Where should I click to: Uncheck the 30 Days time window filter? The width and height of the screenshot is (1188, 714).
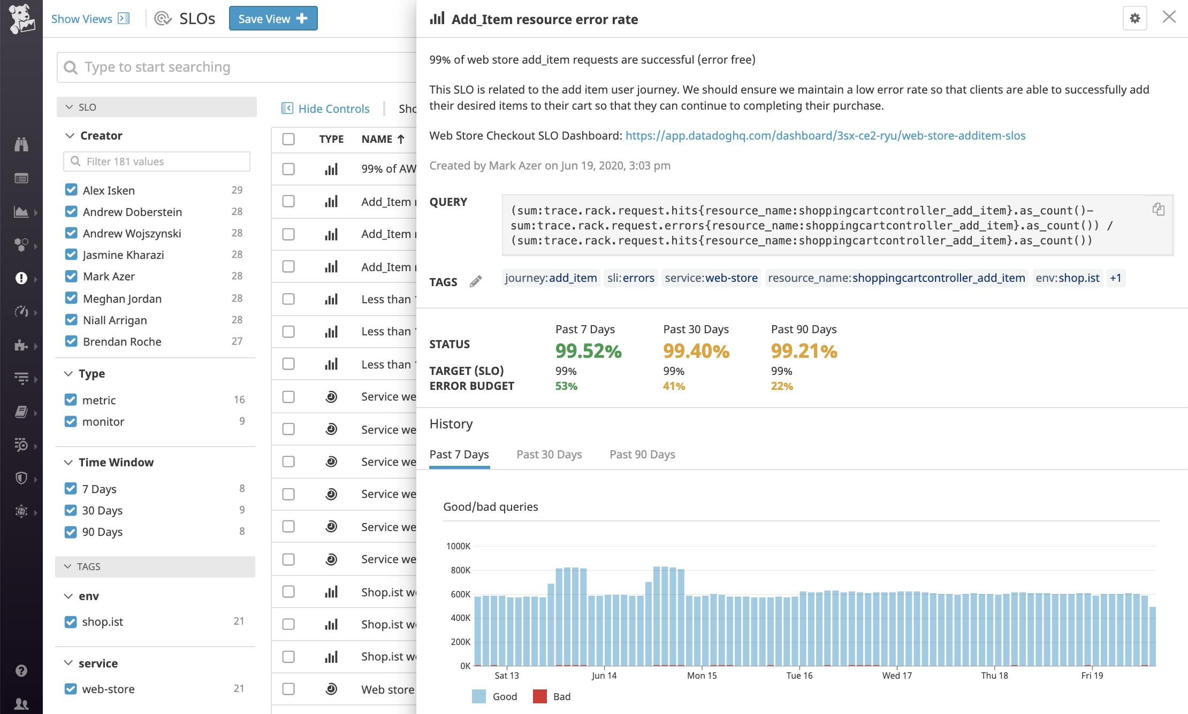tap(72, 510)
